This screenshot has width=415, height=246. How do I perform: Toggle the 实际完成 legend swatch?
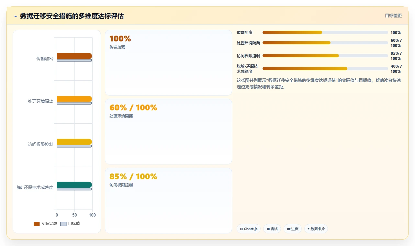coord(37,224)
